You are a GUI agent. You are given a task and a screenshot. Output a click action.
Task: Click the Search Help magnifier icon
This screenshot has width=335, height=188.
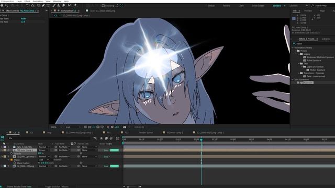pyautogui.click(x=312, y=6)
